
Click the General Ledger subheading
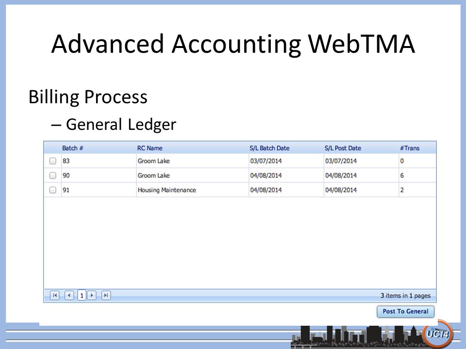[121, 125]
